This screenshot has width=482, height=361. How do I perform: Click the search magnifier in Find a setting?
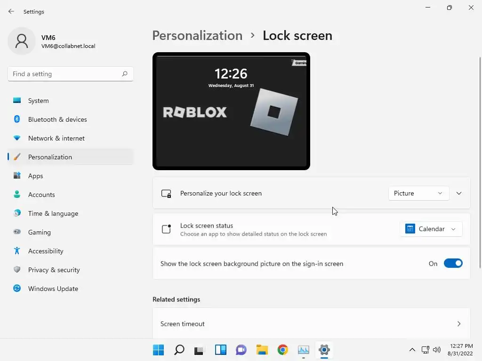click(124, 74)
